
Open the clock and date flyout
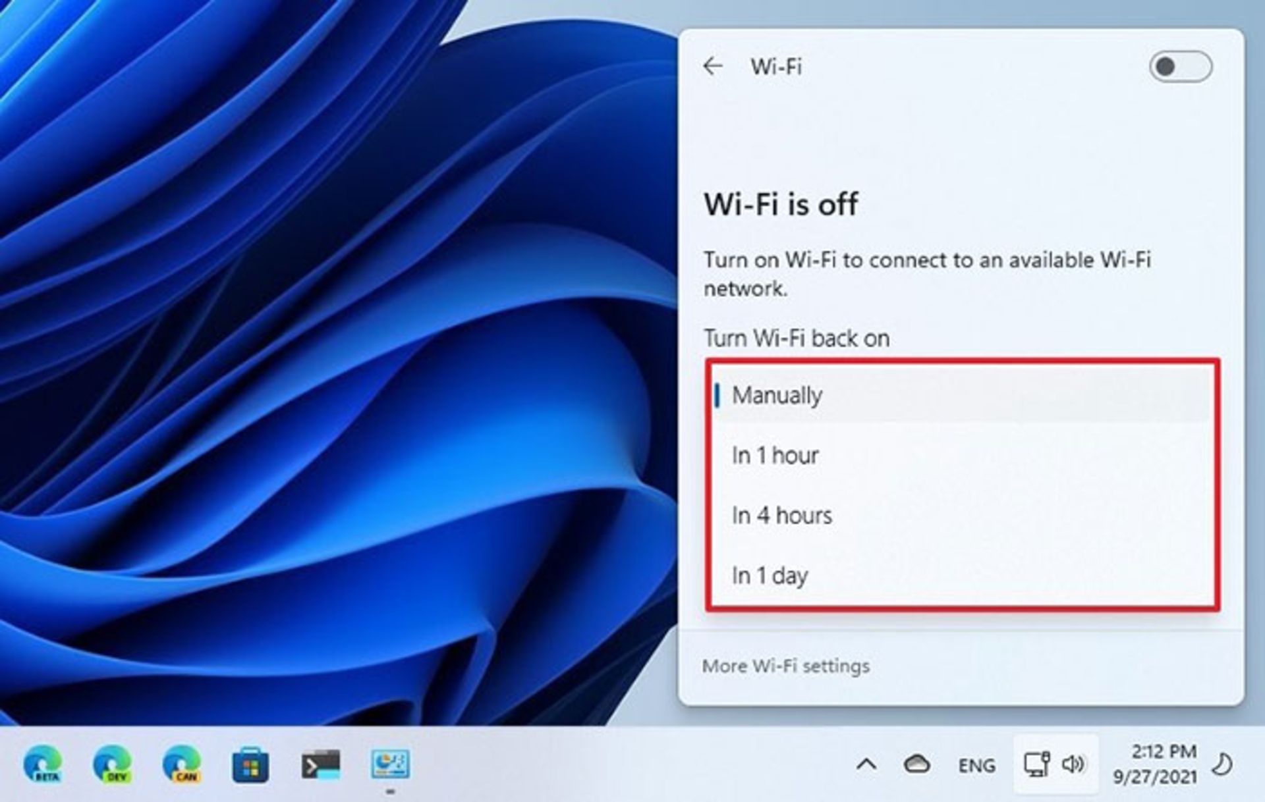(x=1155, y=764)
